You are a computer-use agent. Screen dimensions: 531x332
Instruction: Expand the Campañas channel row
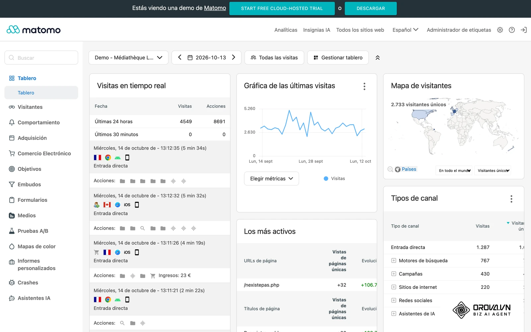[x=394, y=274]
